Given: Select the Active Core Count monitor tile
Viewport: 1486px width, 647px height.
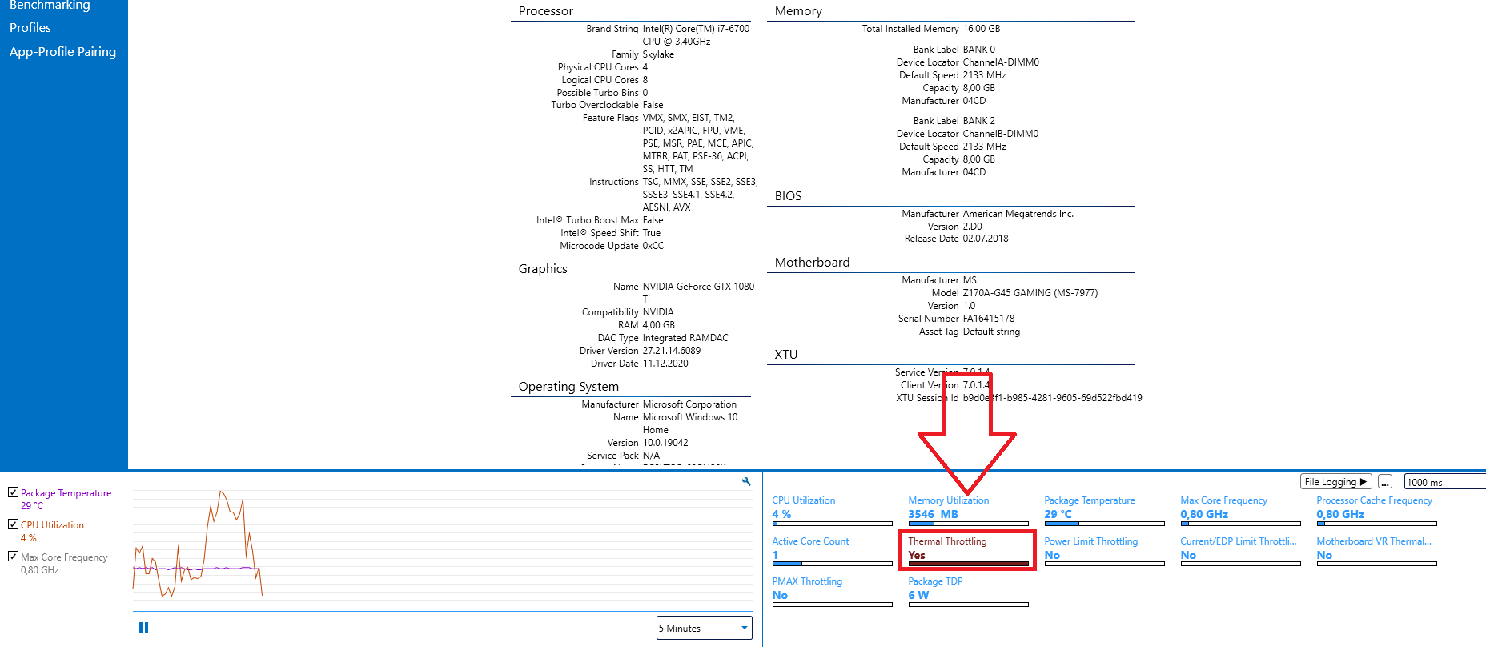Looking at the screenshot, I should pyautogui.click(x=832, y=551).
